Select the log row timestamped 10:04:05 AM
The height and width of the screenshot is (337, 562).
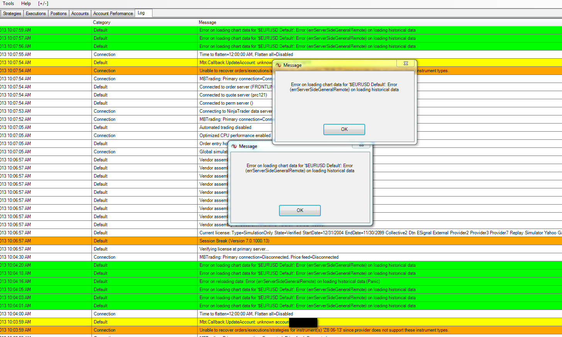[x=281, y=290]
